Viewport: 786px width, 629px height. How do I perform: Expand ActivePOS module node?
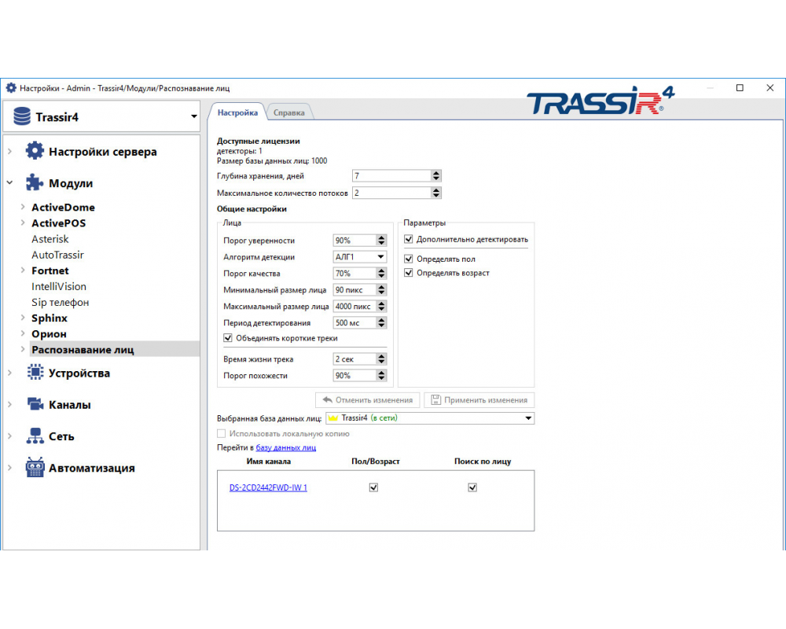coord(23,223)
